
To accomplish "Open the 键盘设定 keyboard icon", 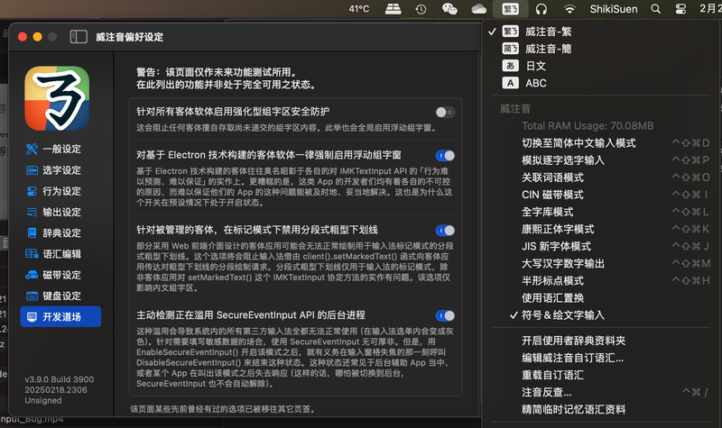I will 32,296.
